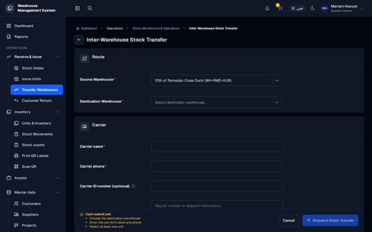Image resolution: width=372 pixels, height=232 pixels.
Task: Open the search magnifier in header
Action: [x=90, y=8]
